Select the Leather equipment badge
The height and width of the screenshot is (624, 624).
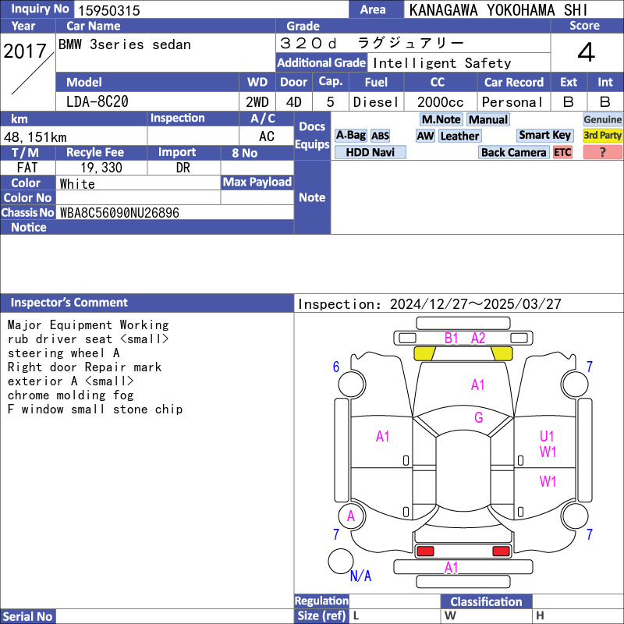click(x=459, y=136)
